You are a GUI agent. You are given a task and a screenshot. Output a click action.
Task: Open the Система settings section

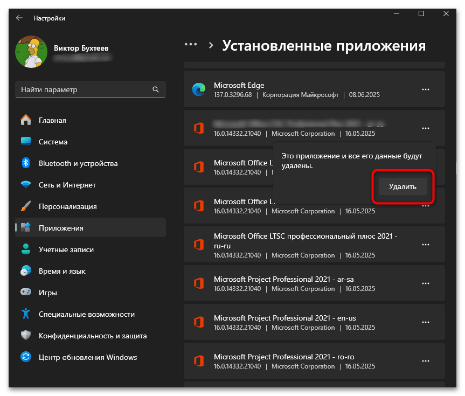[53, 142]
